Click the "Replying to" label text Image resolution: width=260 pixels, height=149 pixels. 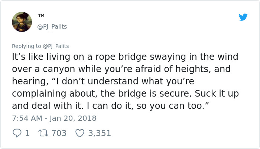(x=26, y=46)
